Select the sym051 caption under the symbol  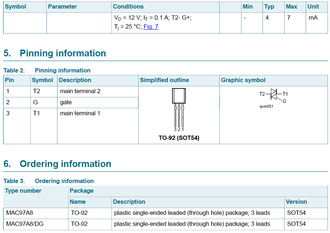click(x=266, y=106)
